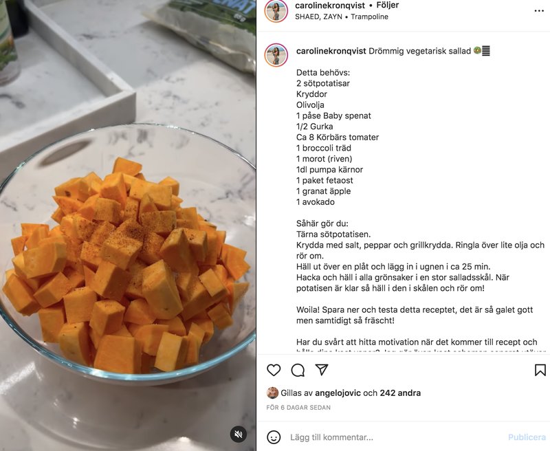This screenshot has height=451, width=550.
Task: Open caption avatar of carolinekronqvist
Action: (x=276, y=55)
